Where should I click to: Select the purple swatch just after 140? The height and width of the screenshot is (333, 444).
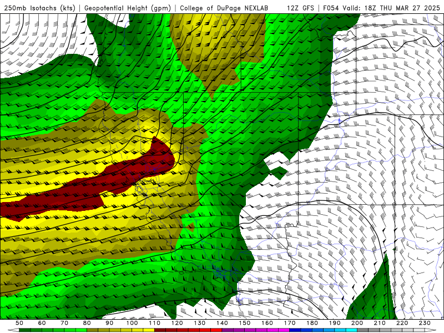(x=228, y=330)
